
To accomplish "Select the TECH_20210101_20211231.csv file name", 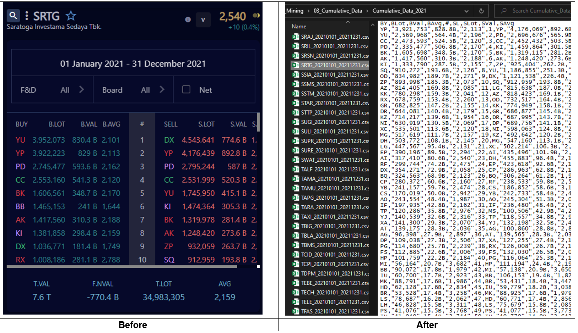I will point(335,292).
